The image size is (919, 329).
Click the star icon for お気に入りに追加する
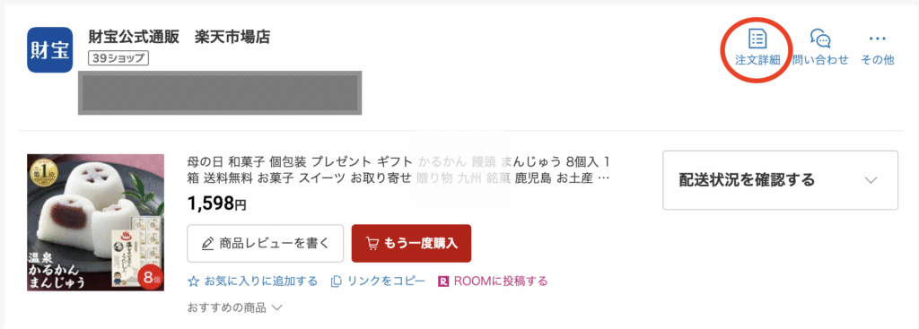[x=193, y=281]
